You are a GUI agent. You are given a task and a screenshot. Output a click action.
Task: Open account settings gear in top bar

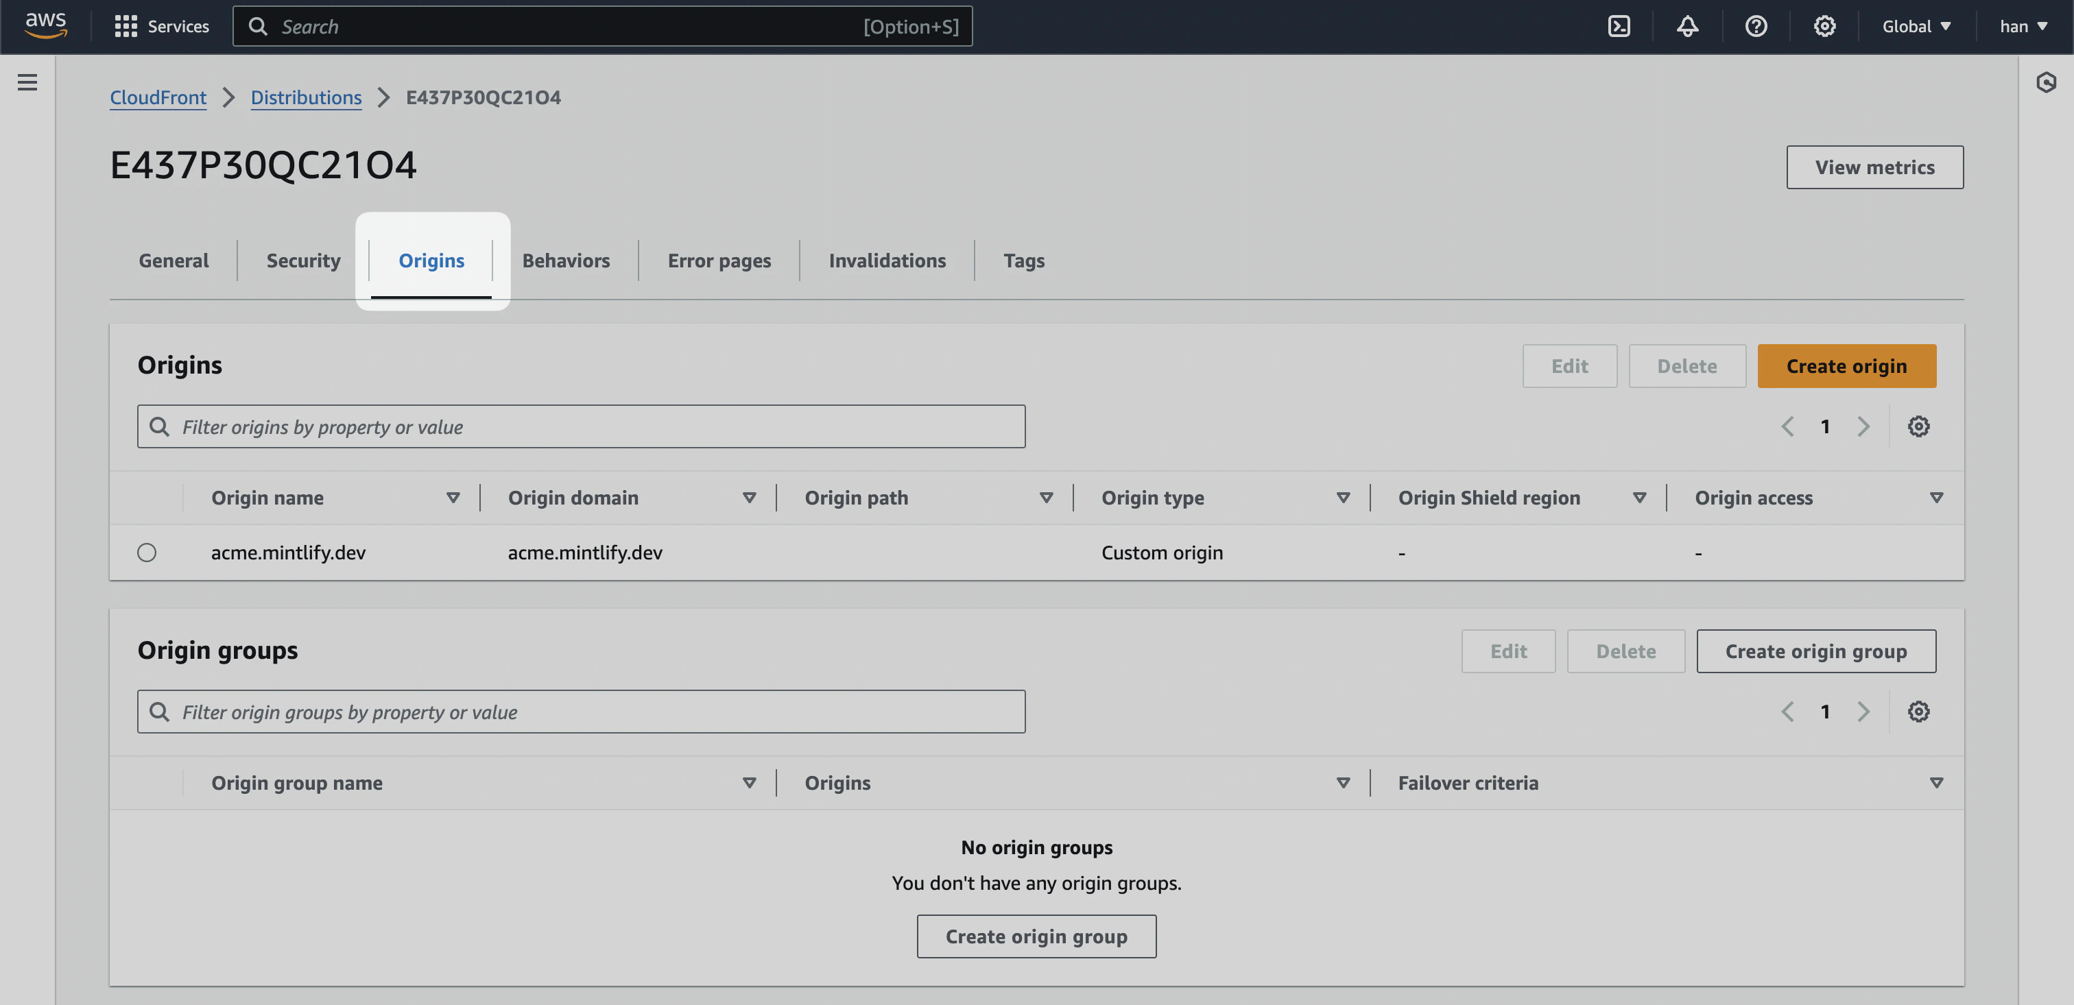[1824, 26]
